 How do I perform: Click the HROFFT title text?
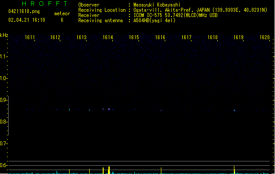[45, 3]
